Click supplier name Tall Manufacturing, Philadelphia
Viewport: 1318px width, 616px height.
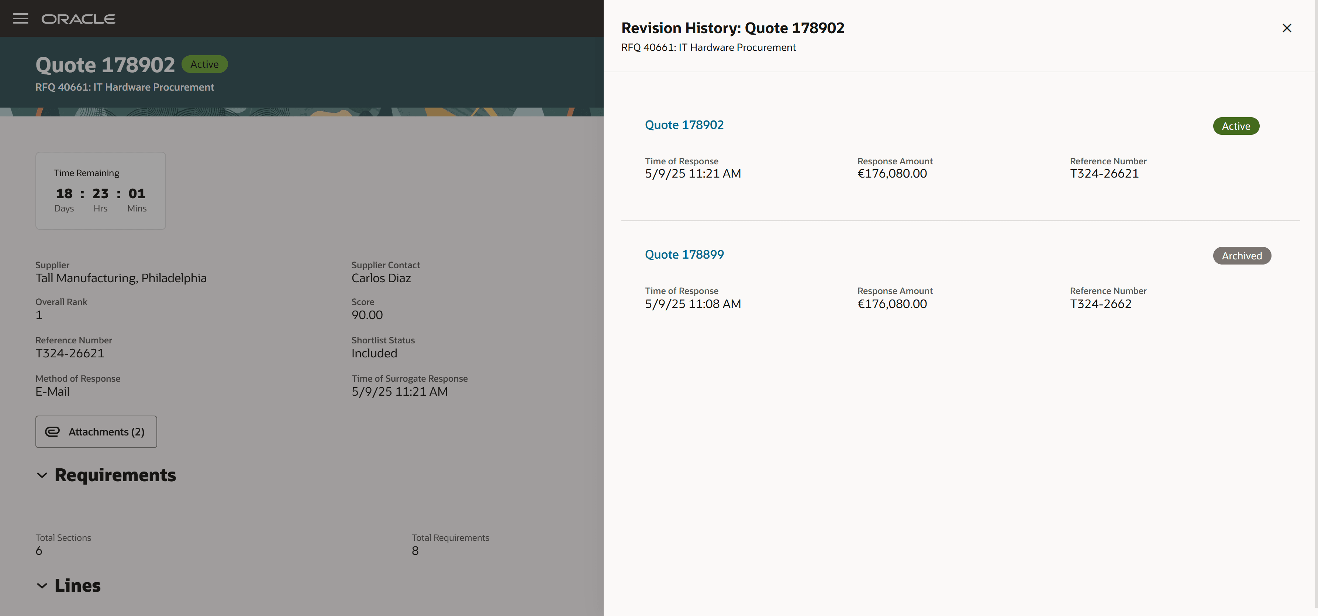pyautogui.click(x=121, y=279)
